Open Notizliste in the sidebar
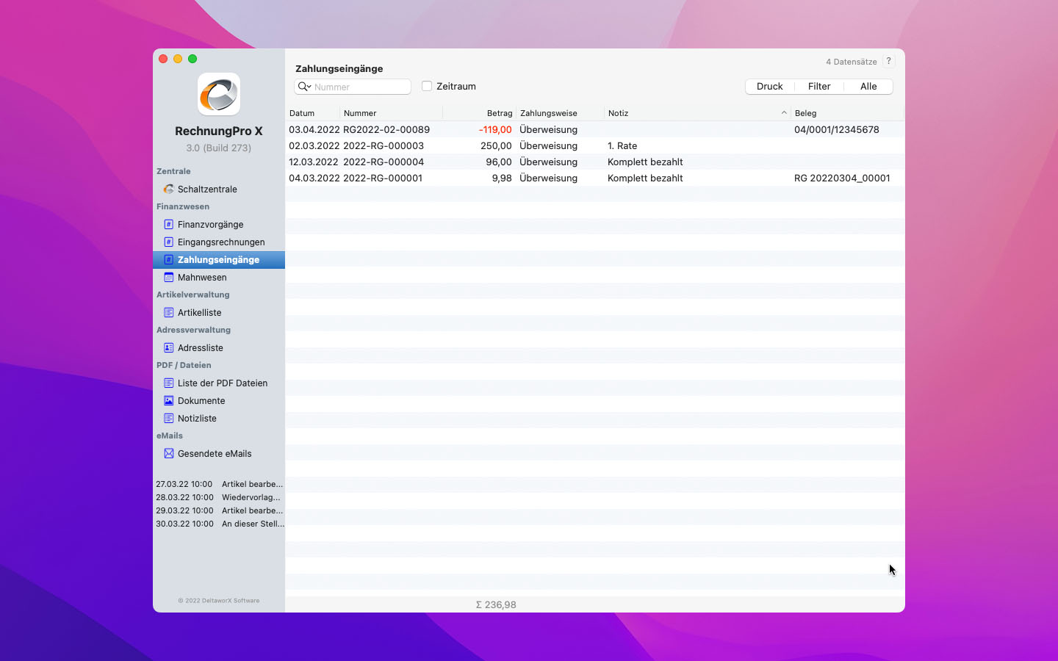Viewport: 1058px width, 661px height. click(x=197, y=418)
